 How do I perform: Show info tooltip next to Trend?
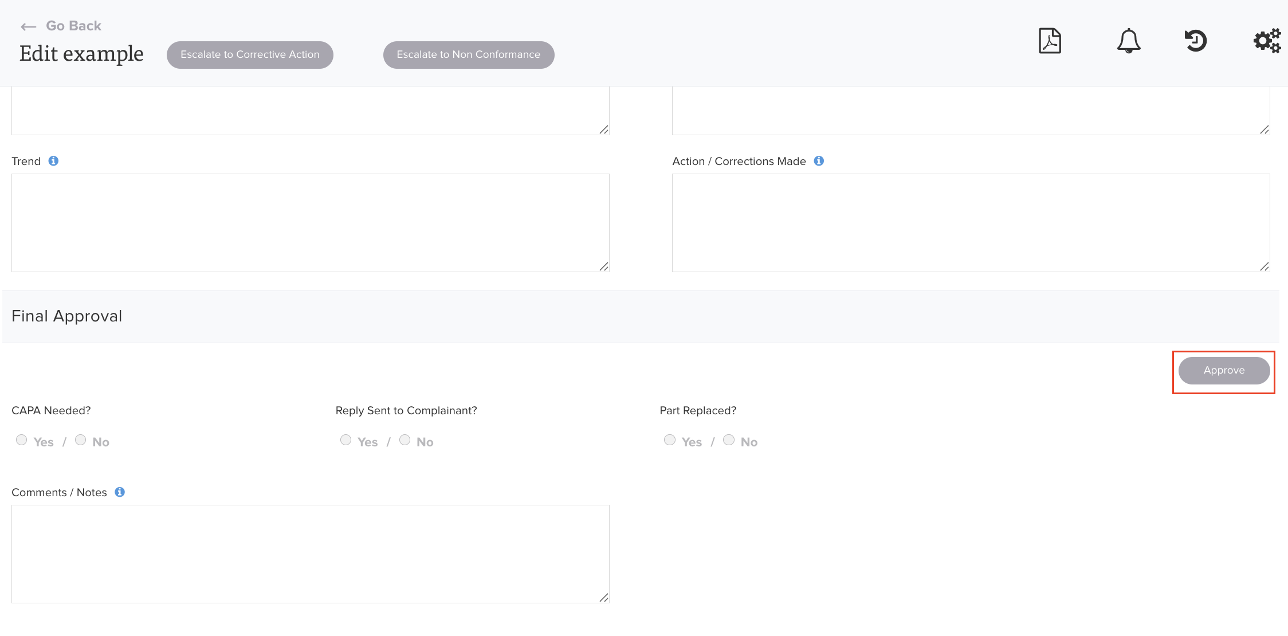(53, 161)
